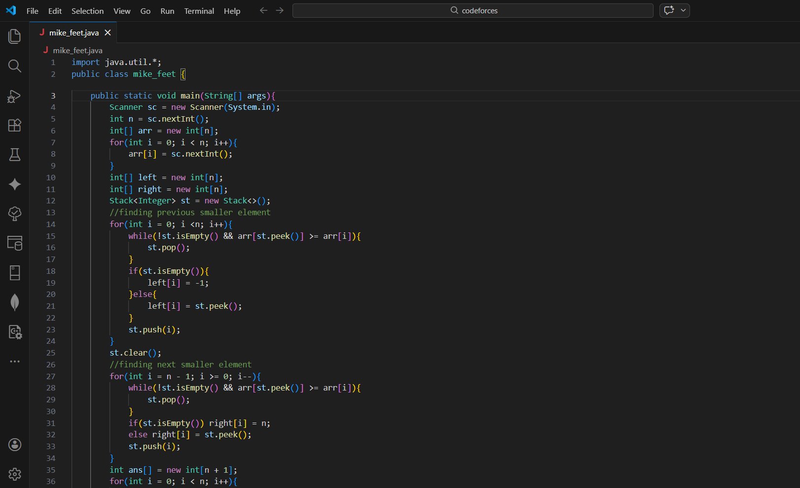Screen dimensions: 800x488
Task: Open the MongoDB leaf icon view
Action: pos(15,302)
